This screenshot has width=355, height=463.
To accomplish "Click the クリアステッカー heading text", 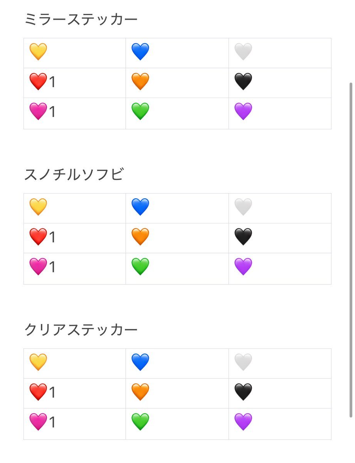I will point(81,330).
